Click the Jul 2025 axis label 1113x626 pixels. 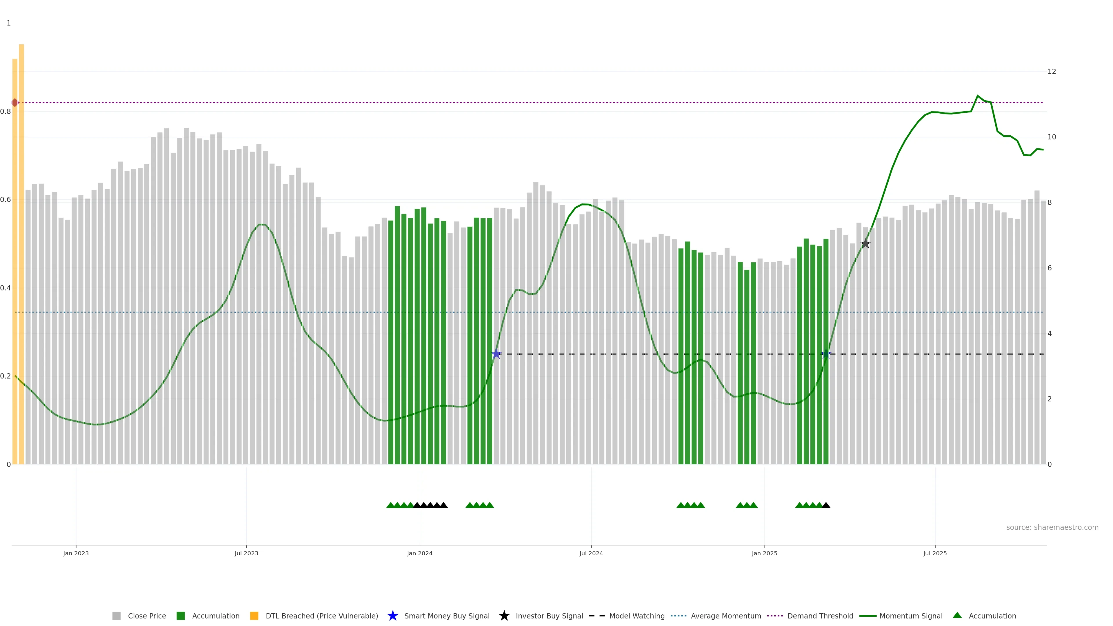[x=935, y=554]
